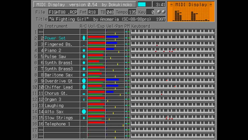This screenshot has height=140, width=248.
Task: Click the Keyboard column header
Action: coord(141,26)
